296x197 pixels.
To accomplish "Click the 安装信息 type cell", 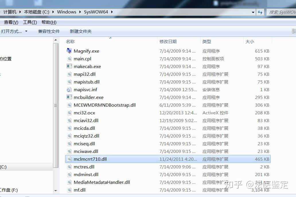I will (211, 89).
